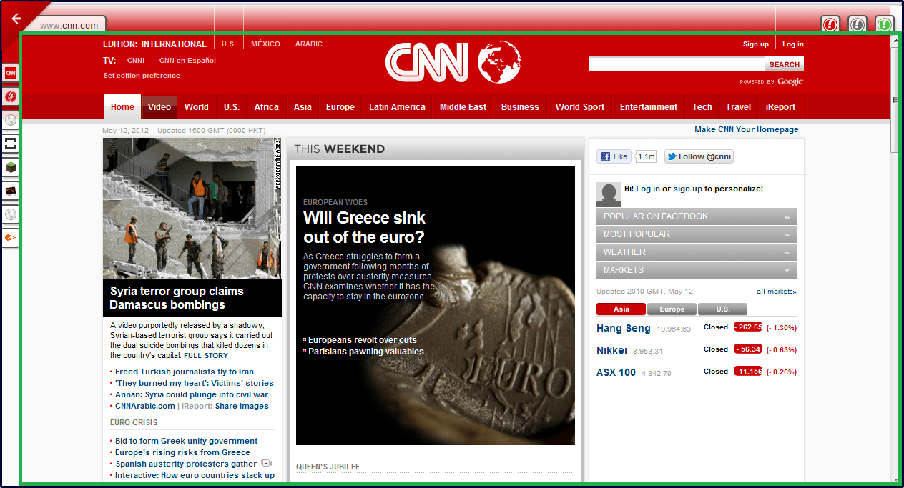Viewport: 904px width, 488px height.
Task: Open the ASX 100 index link
Action: tap(616, 372)
